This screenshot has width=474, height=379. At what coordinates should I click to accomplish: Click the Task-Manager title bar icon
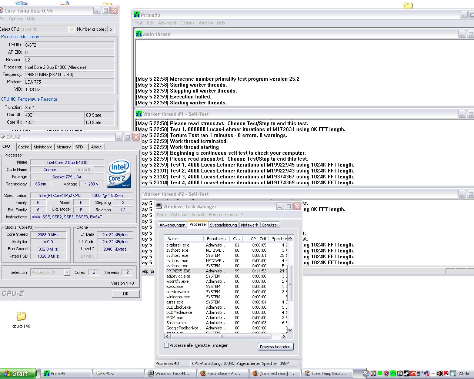pyautogui.click(x=159, y=207)
